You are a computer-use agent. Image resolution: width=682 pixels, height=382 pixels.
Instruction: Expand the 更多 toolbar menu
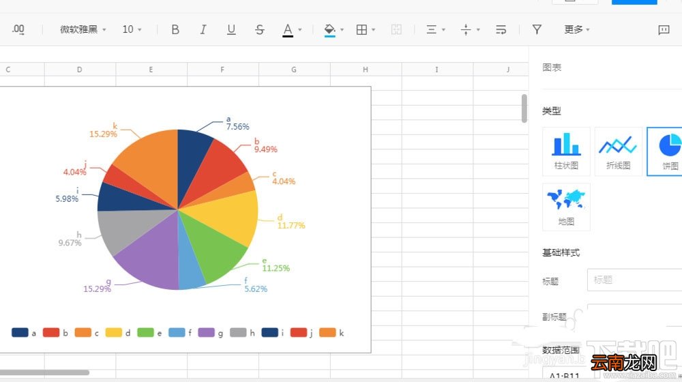point(577,29)
